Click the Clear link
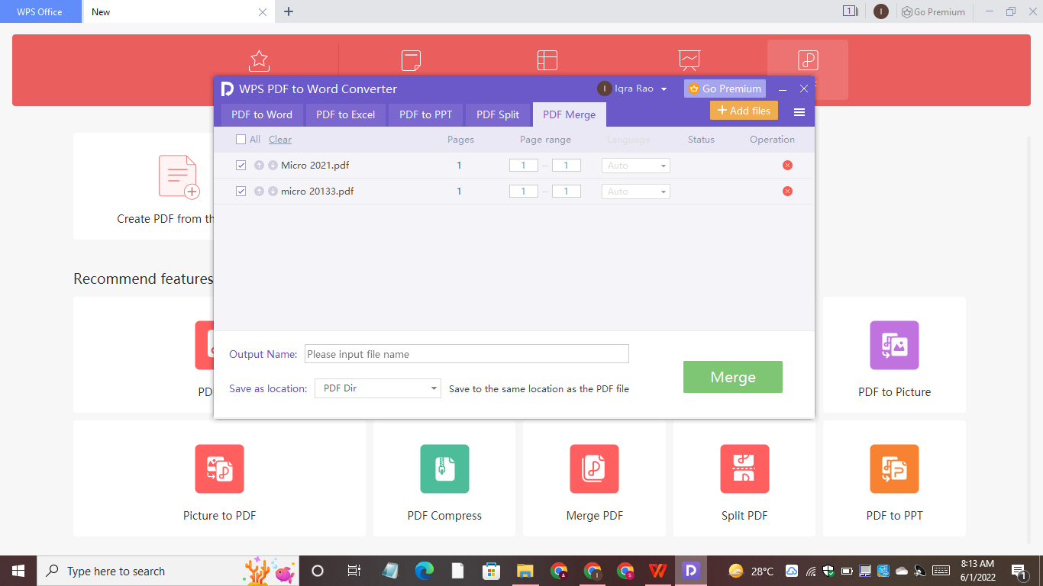Image resolution: width=1043 pixels, height=586 pixels. click(280, 140)
